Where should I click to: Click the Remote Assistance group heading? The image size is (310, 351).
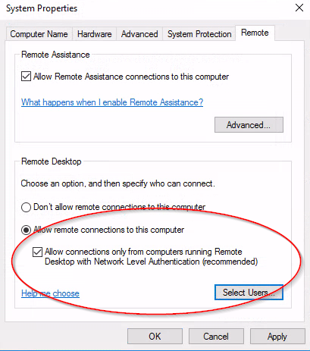point(55,55)
